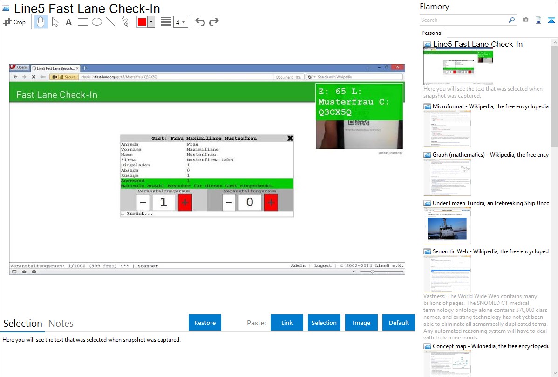Click the Paste Image button

click(x=361, y=322)
